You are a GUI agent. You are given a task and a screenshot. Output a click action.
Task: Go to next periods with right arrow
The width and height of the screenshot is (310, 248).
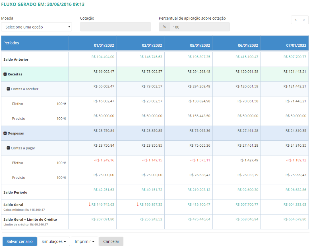(x=304, y=20)
